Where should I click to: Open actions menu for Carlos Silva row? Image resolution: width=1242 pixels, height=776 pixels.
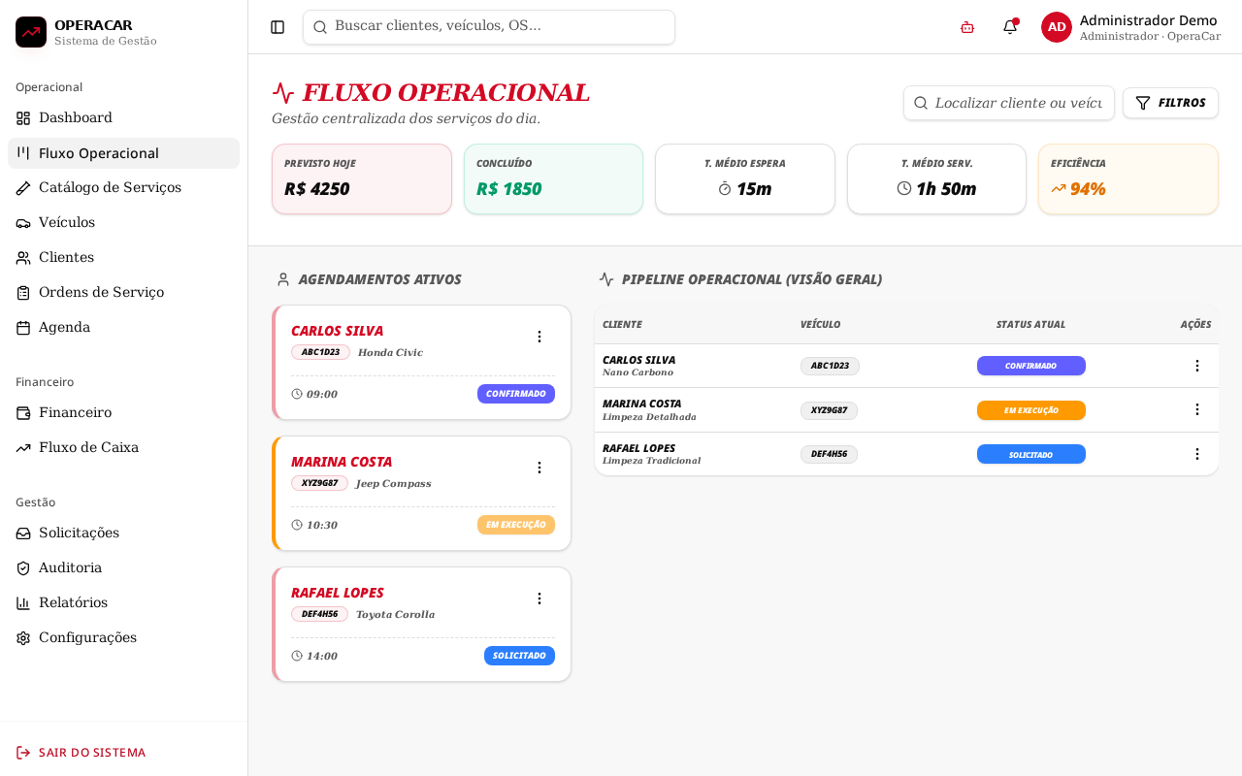[x=1197, y=366]
